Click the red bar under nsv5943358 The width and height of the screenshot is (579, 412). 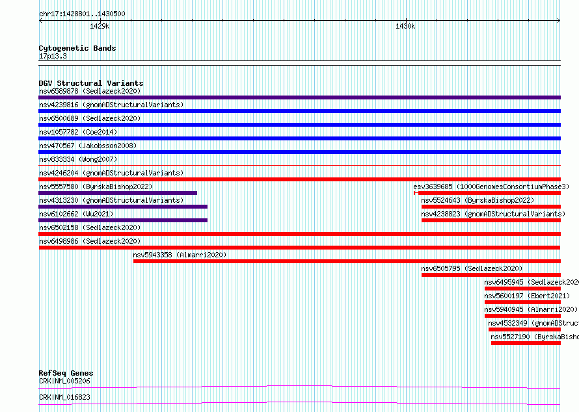[347, 261]
